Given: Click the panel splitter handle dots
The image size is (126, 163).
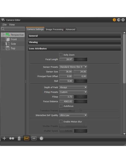Looking at the screenshot, I should [x=25, y=81].
